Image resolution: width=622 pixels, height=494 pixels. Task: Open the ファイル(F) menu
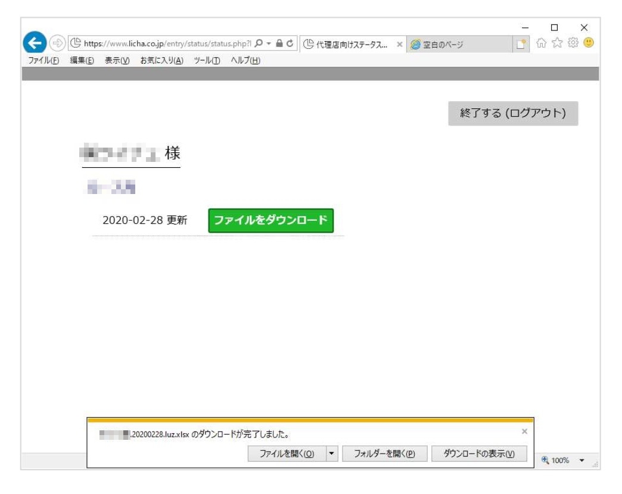coord(43,60)
